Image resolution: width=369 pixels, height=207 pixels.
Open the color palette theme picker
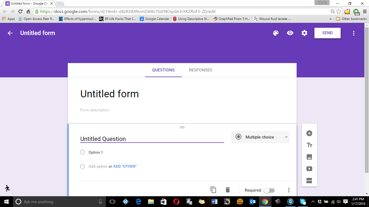pyautogui.click(x=276, y=33)
